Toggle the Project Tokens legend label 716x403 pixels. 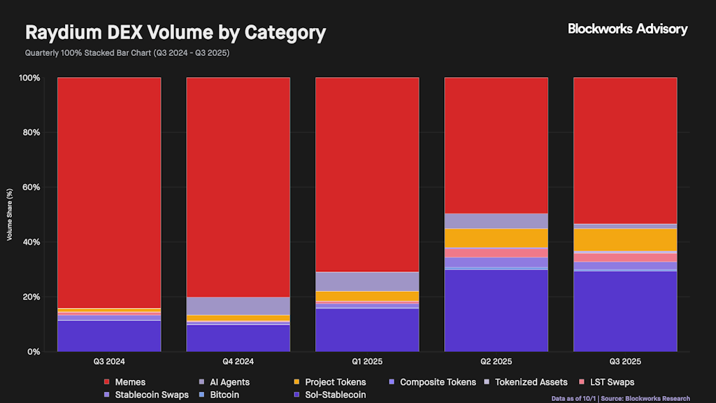tap(336, 382)
